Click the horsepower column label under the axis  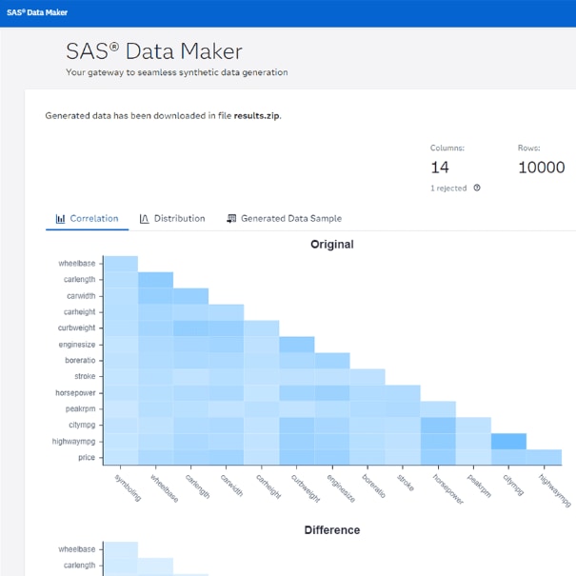(448, 489)
